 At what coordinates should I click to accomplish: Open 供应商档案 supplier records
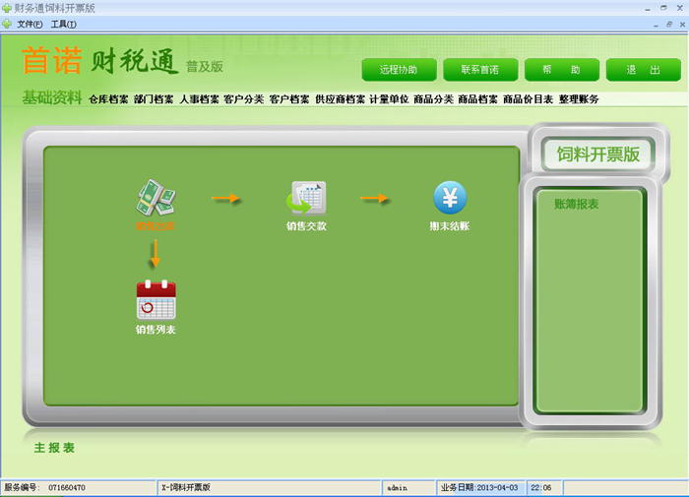pyautogui.click(x=340, y=99)
